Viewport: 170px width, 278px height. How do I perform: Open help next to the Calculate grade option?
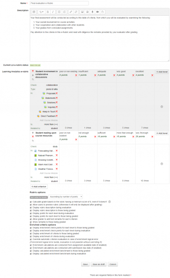click(110, 201)
